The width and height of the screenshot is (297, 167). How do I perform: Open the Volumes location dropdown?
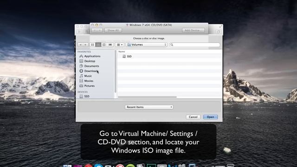coord(147,45)
